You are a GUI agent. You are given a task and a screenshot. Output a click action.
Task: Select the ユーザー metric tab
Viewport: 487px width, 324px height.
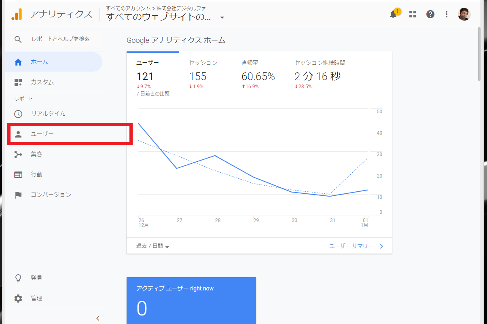coord(153,75)
